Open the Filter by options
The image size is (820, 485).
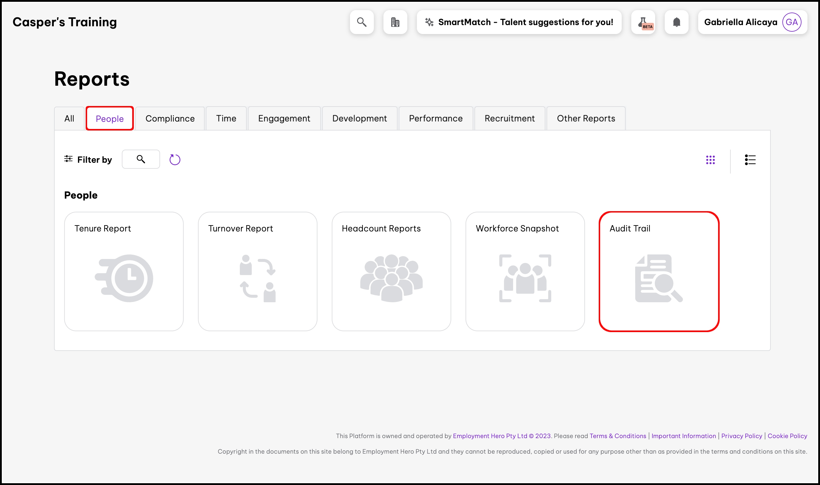88,159
